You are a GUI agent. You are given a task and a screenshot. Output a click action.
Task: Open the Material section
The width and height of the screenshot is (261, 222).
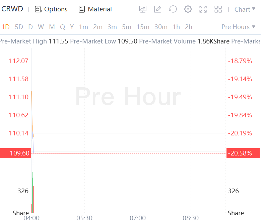tap(95, 9)
